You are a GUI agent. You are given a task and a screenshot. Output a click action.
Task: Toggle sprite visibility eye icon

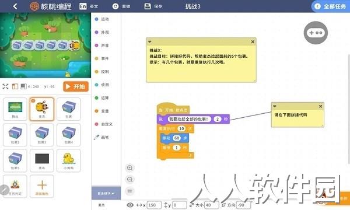point(130,205)
